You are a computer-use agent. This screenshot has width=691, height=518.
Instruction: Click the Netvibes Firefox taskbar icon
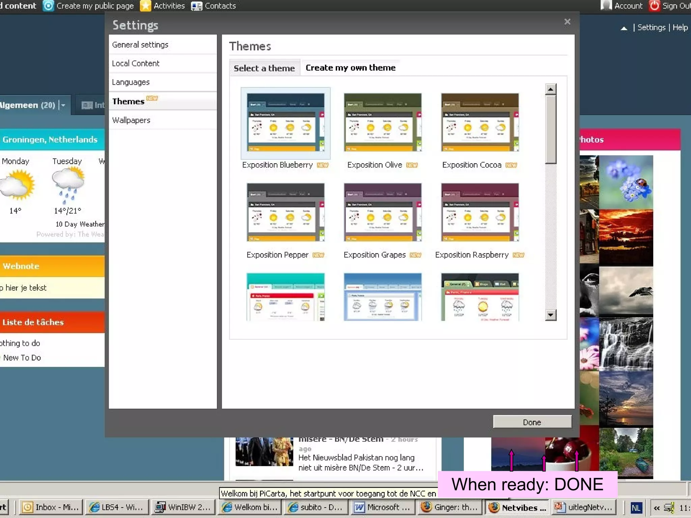point(494,507)
